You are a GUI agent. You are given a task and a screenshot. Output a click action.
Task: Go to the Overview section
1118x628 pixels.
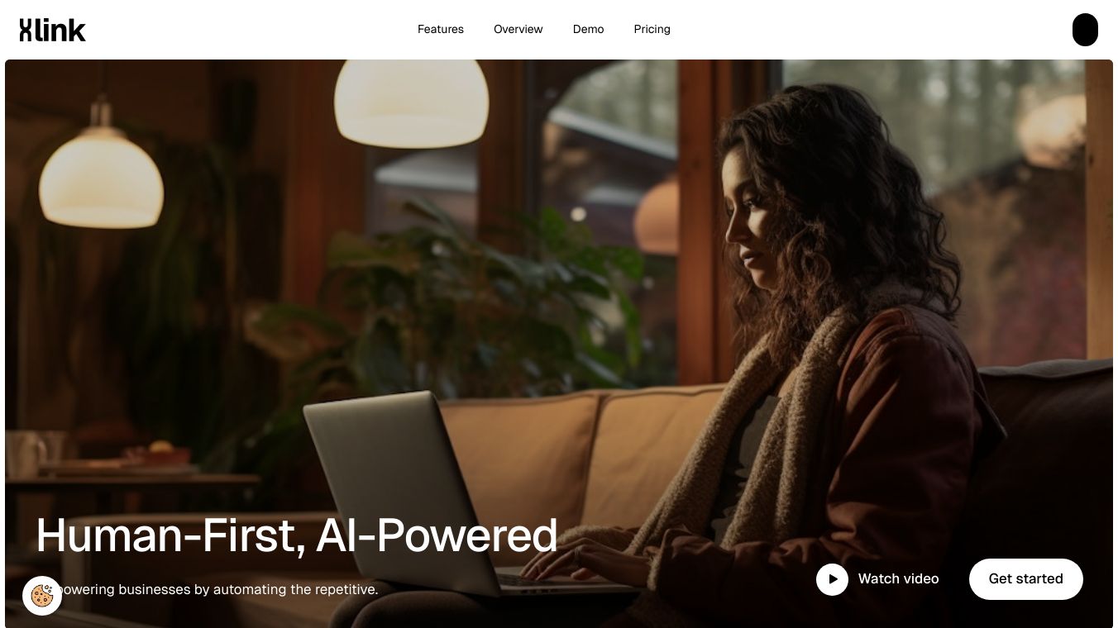tap(518, 29)
